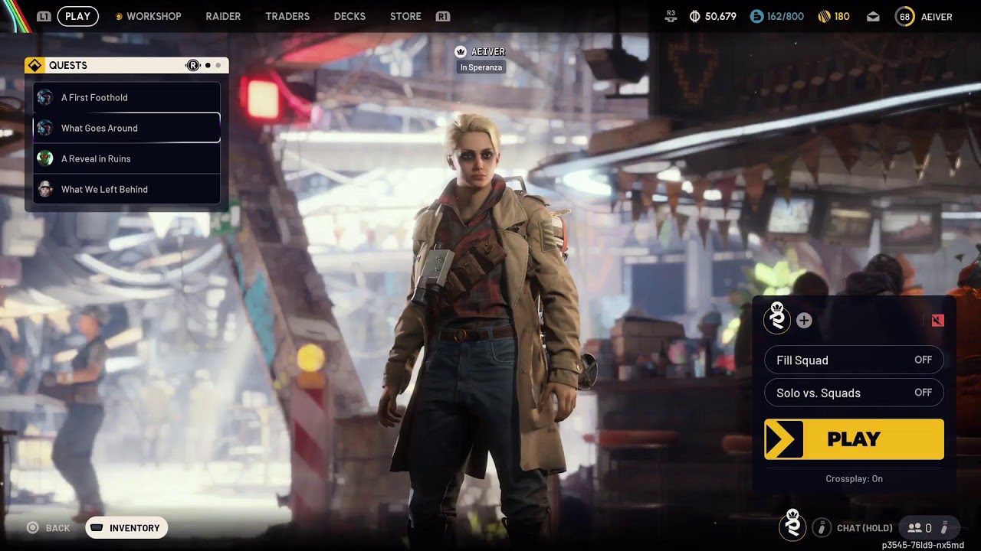981x551 pixels.
Task: Click the yellow Quests header icon
Action: 34,65
